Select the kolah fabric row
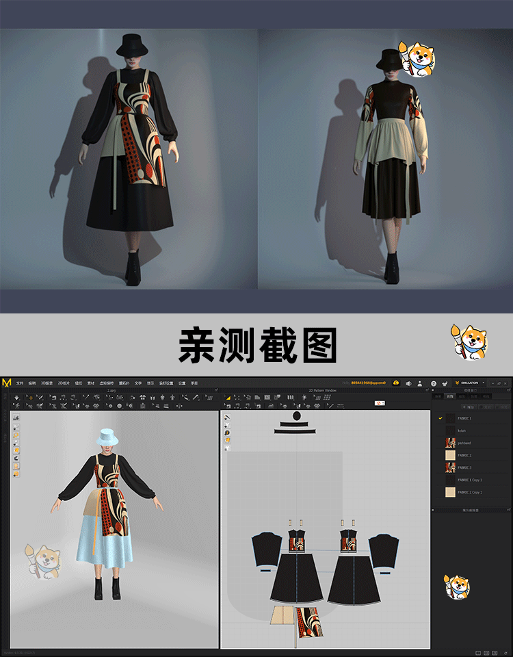 click(473, 430)
